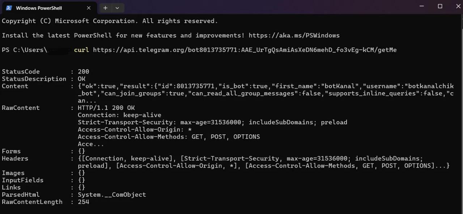Click the Access-Control-Allow-Methods RawContent line
Image resolution: width=463 pixels, height=214 pixels.
[169, 137]
